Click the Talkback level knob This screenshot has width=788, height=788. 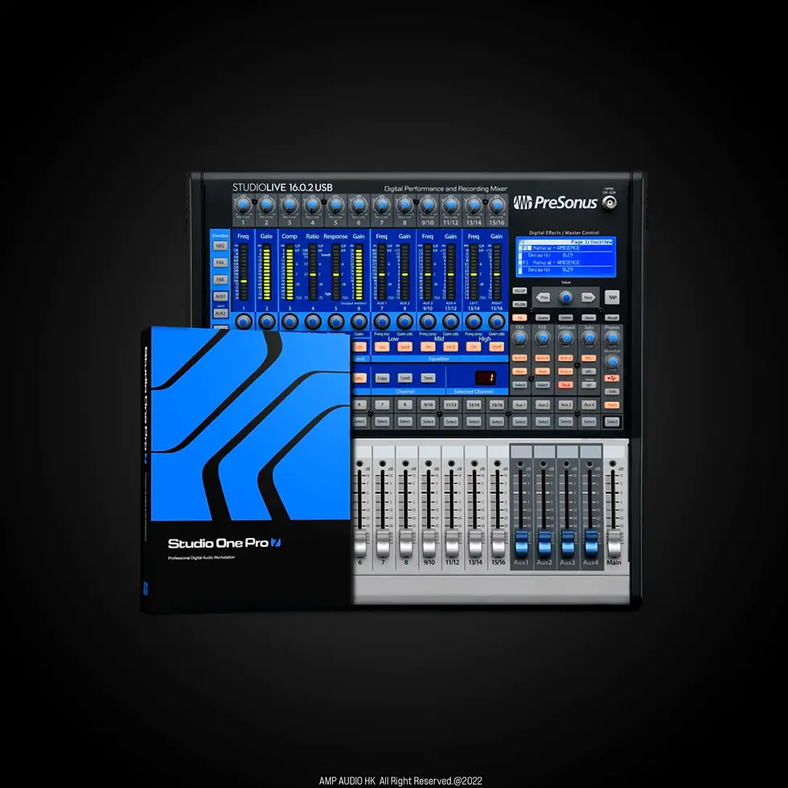pos(566,339)
